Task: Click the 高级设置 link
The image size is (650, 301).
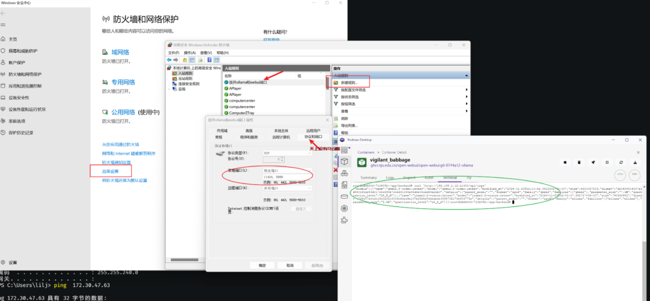Action: tap(110, 171)
